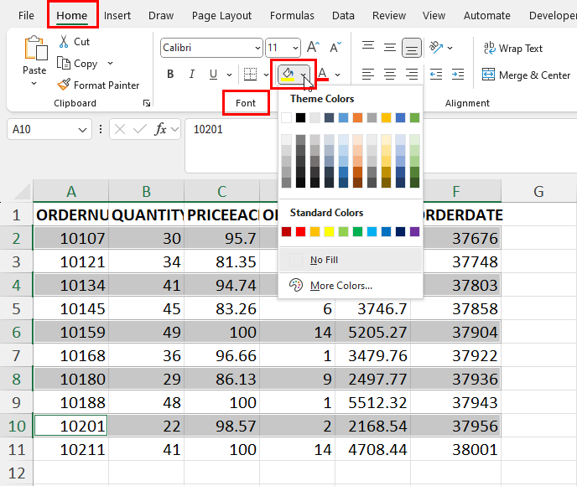577x486 pixels.
Task: Switch to the Review tab
Action: coord(389,15)
